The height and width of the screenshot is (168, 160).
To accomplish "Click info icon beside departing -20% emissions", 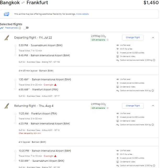I will (108, 40).
